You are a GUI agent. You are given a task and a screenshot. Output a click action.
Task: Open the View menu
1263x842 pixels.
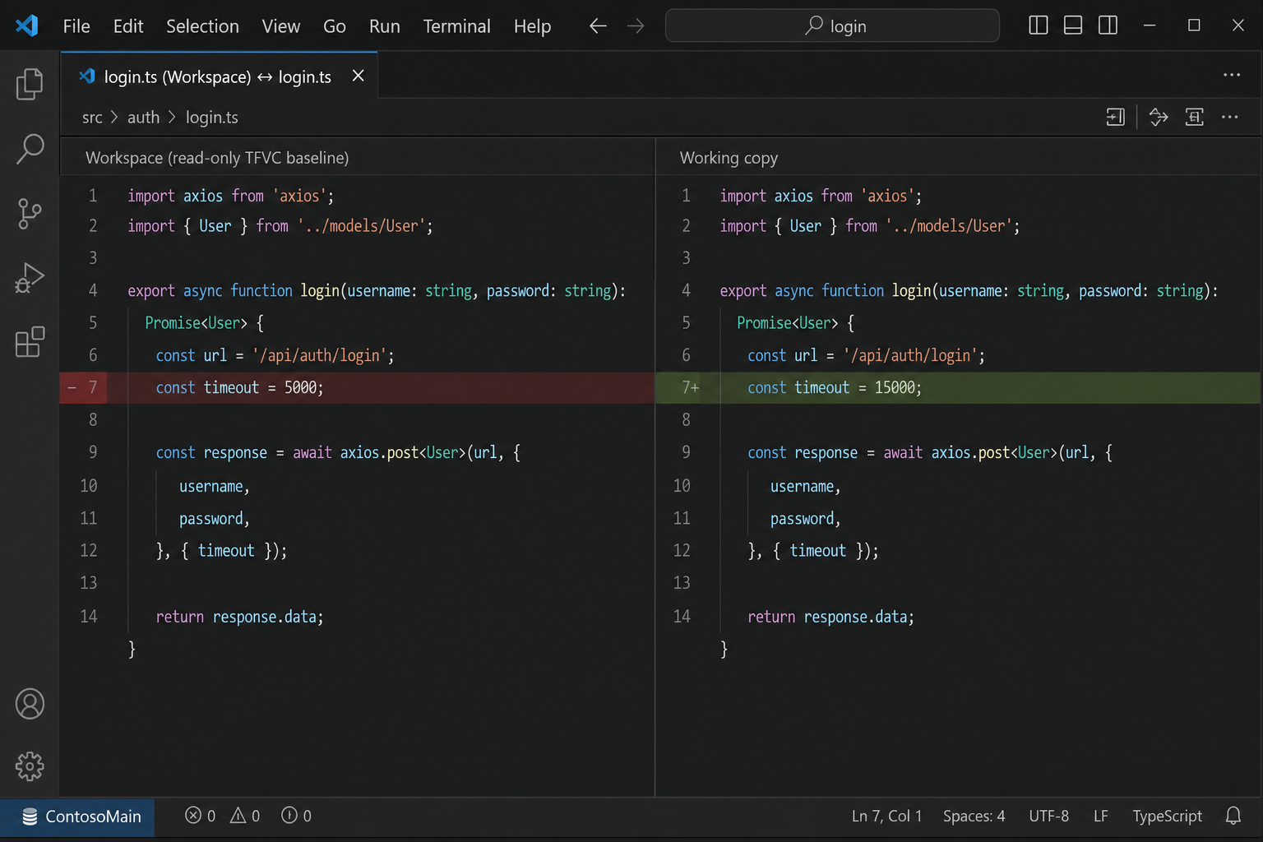coord(281,26)
